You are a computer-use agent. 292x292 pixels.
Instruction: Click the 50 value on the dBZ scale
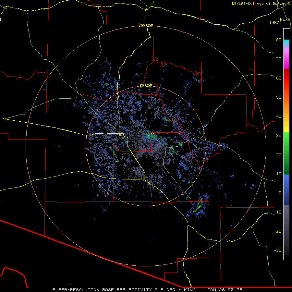[279, 97]
